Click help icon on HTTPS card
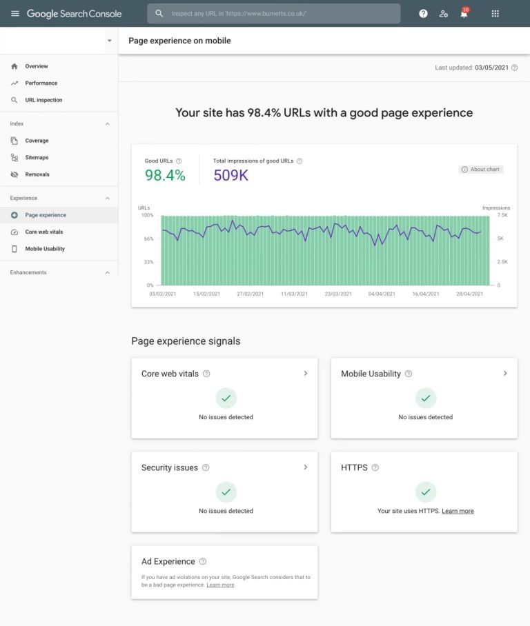The height and width of the screenshot is (626, 530). click(x=375, y=467)
